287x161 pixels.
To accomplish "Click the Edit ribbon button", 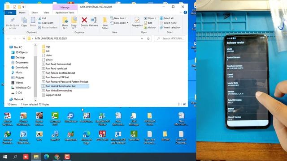I will 148,23.
